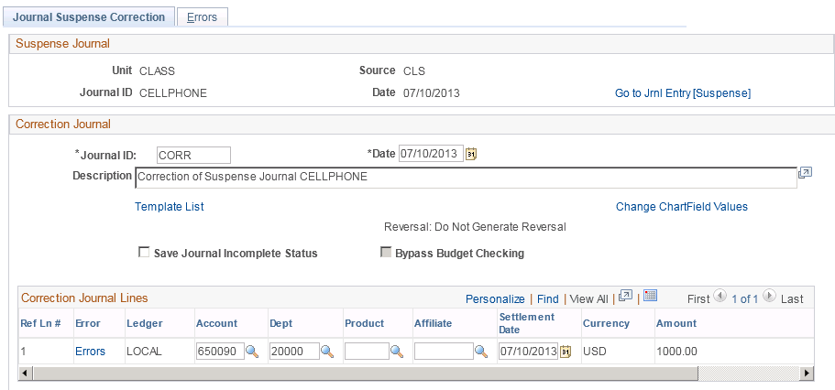Image resolution: width=835 pixels, height=390 pixels.
Task: Open the calendar icon next to Settlement Date
Action: [x=566, y=352]
